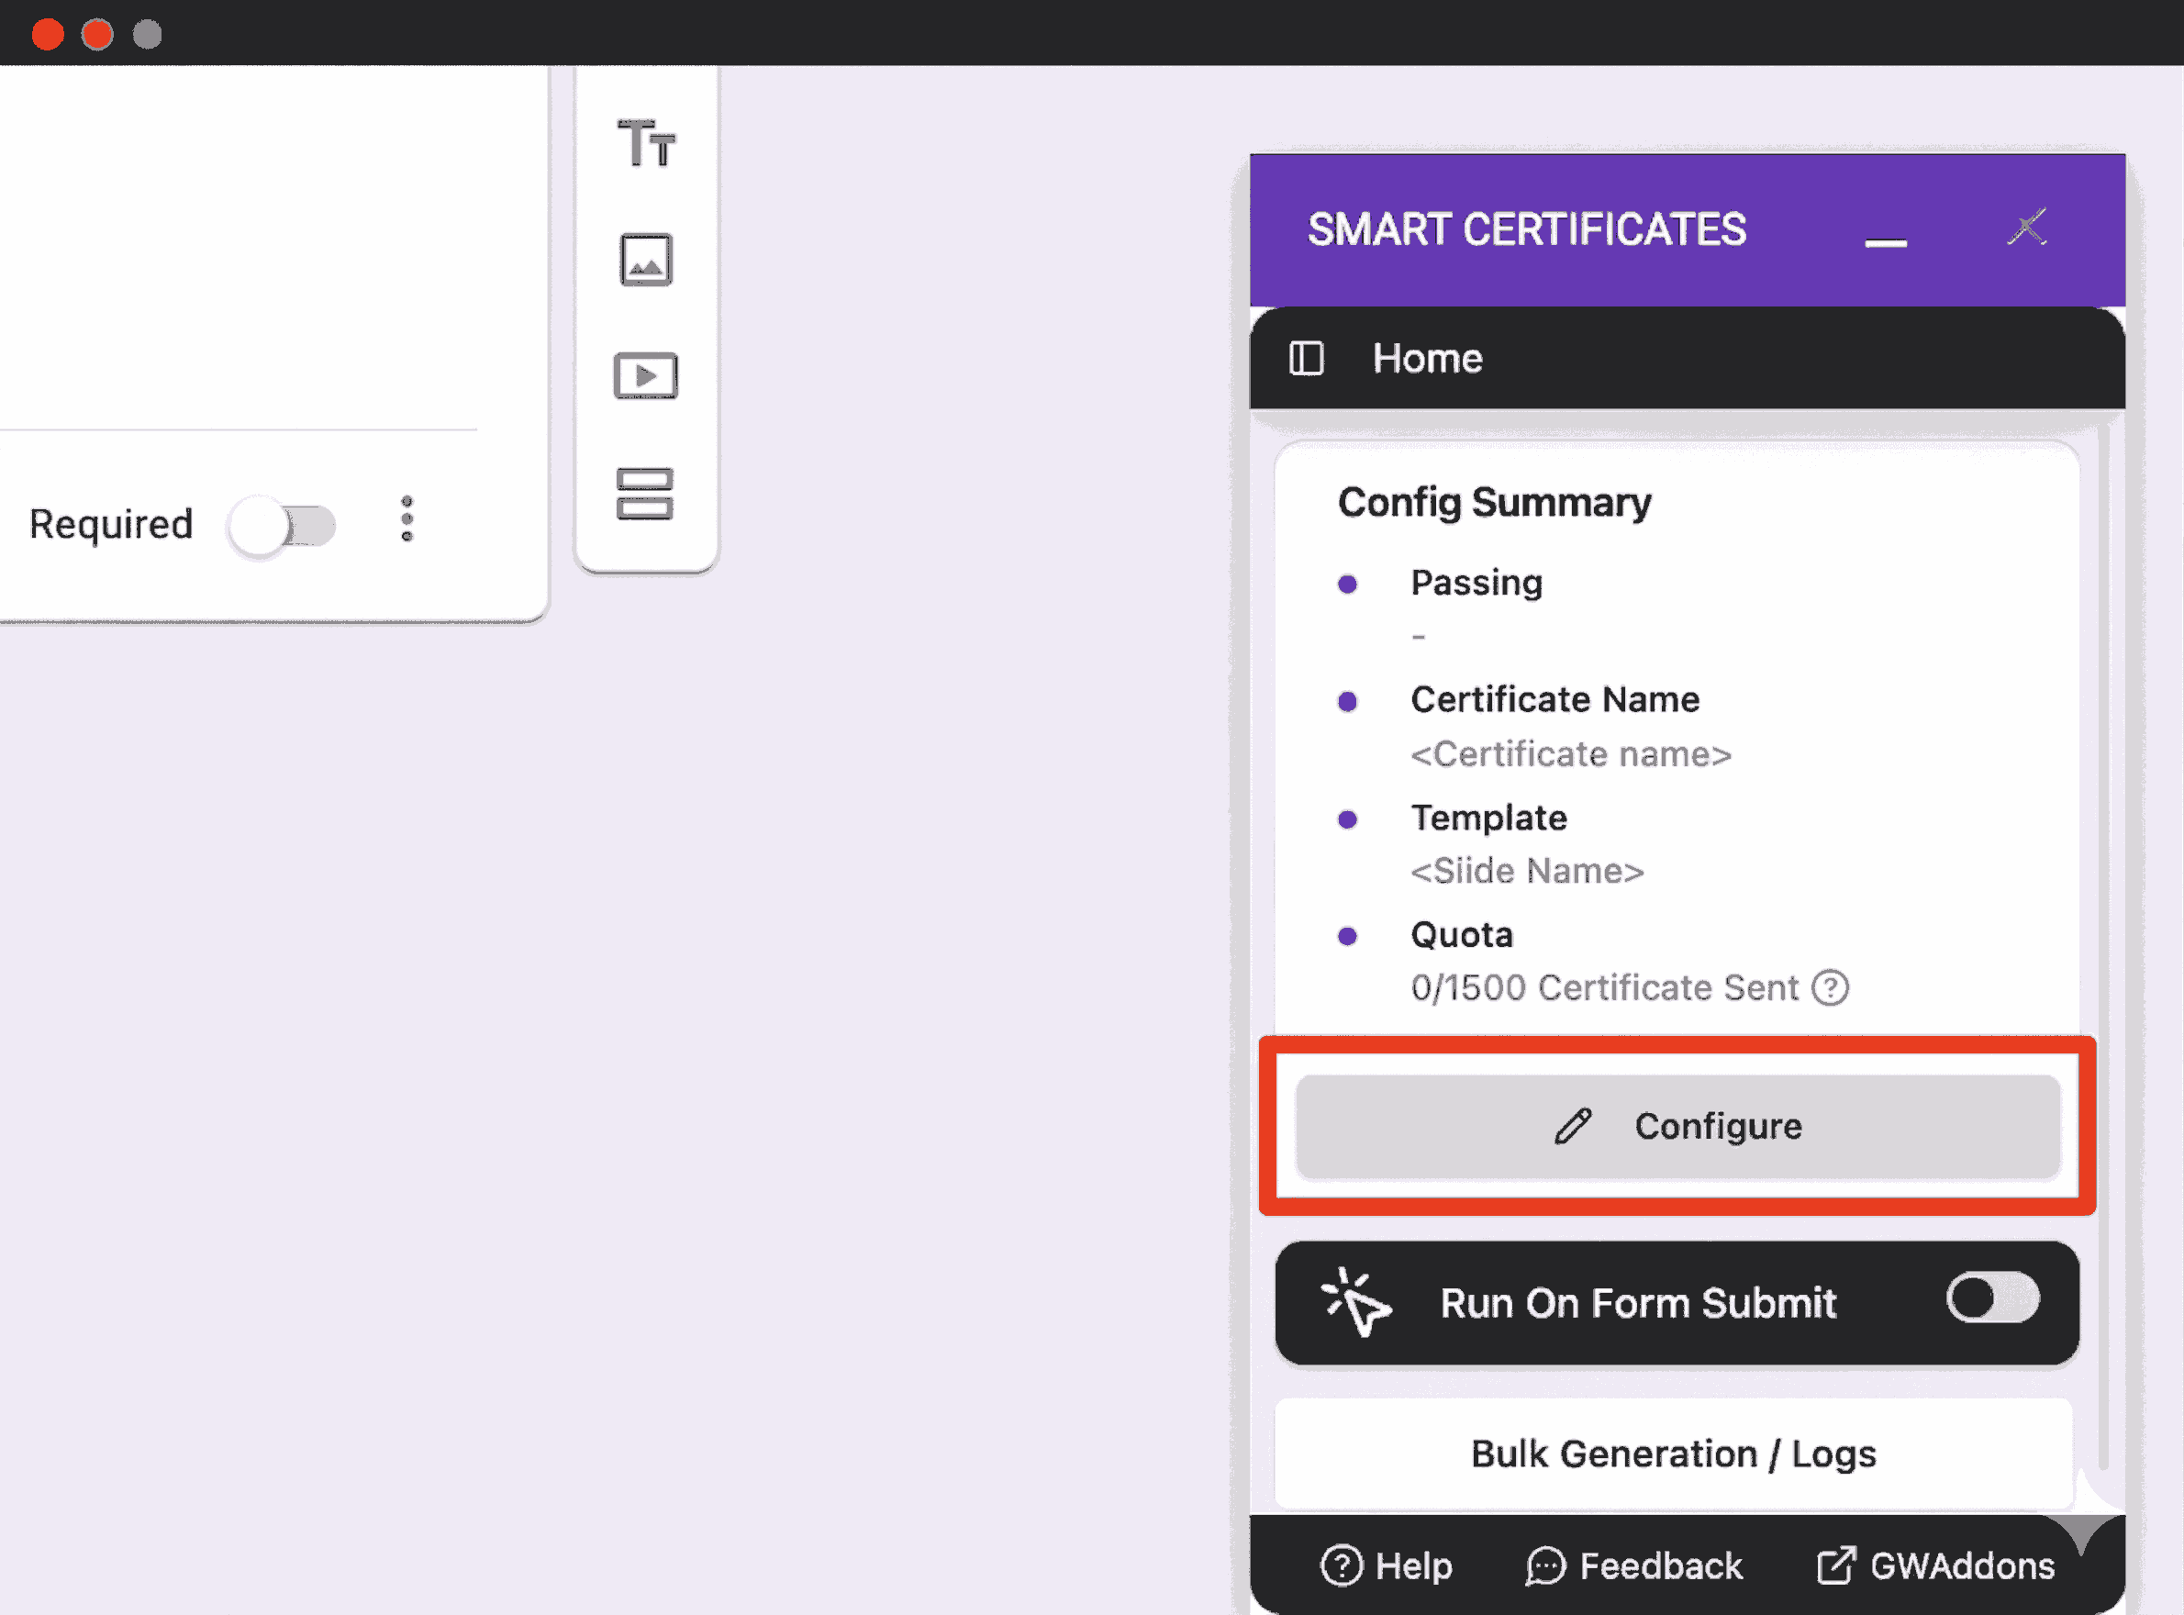The width and height of the screenshot is (2184, 1615).
Task: Click the SMART CERTIFICATES title
Action: pos(1527,229)
